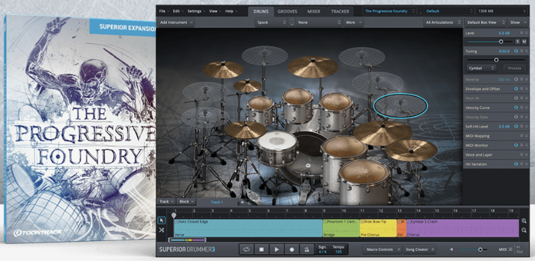Open the Default Box View dropdown

coord(486,23)
